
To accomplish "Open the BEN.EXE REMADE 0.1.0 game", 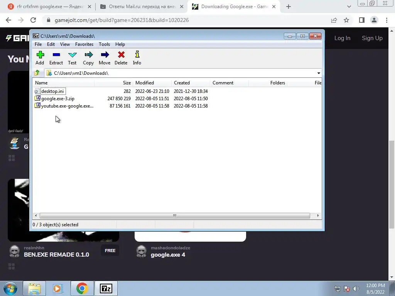I will (56, 255).
